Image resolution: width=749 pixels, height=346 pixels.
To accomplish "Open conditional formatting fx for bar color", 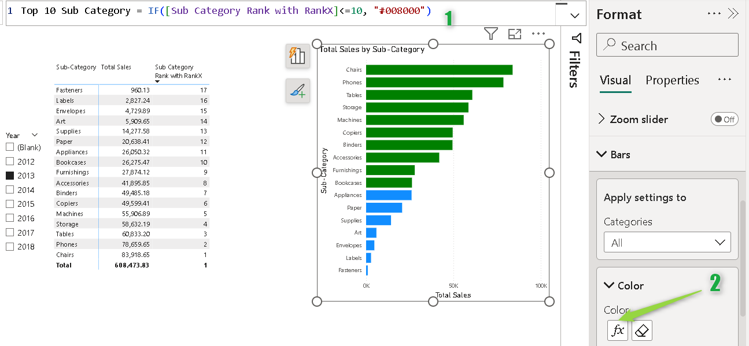I will click(x=618, y=330).
